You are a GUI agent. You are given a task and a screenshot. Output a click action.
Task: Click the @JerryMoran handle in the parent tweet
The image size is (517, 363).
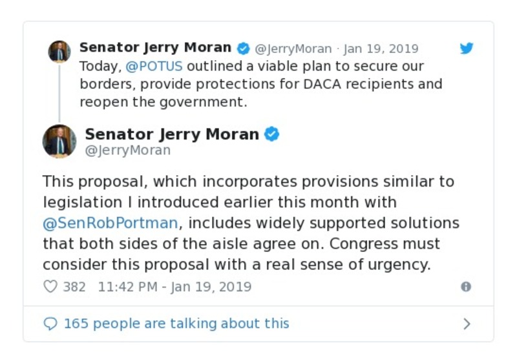293,49
